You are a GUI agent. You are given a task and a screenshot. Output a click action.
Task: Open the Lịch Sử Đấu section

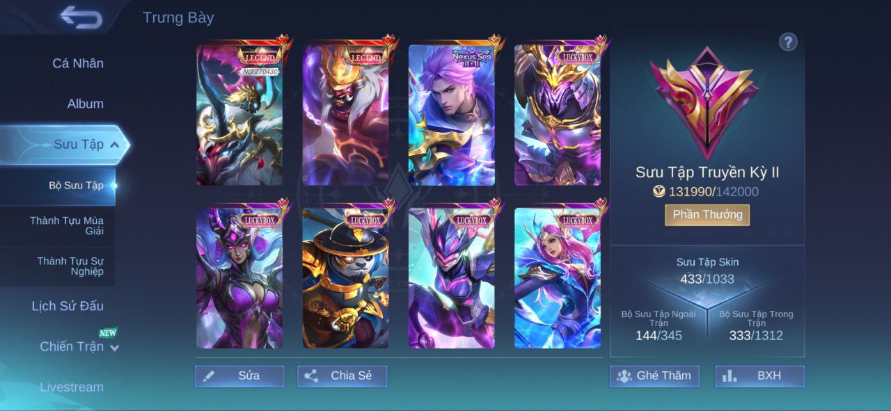tap(68, 306)
